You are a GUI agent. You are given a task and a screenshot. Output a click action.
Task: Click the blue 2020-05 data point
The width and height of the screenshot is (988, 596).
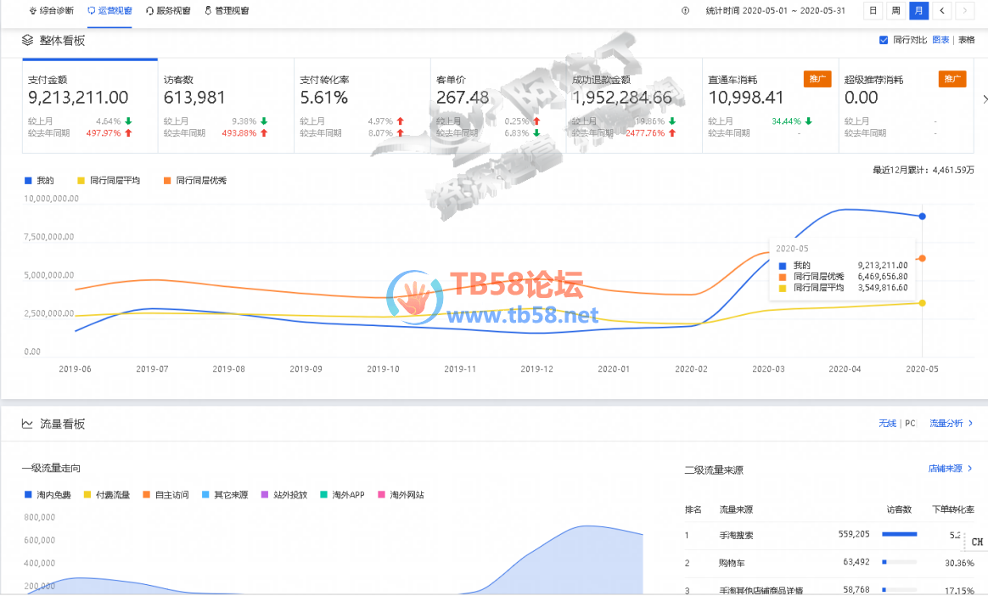923,216
